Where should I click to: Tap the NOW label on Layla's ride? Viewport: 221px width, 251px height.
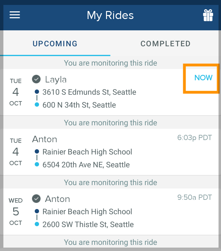pos(203,78)
